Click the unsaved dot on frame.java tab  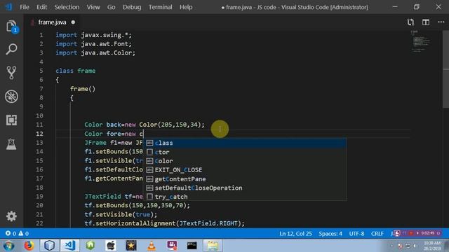click(x=73, y=22)
